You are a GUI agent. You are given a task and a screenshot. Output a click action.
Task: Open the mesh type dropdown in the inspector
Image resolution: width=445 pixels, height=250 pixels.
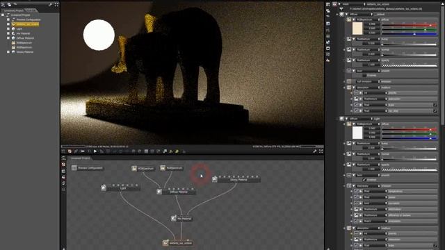(354, 4)
